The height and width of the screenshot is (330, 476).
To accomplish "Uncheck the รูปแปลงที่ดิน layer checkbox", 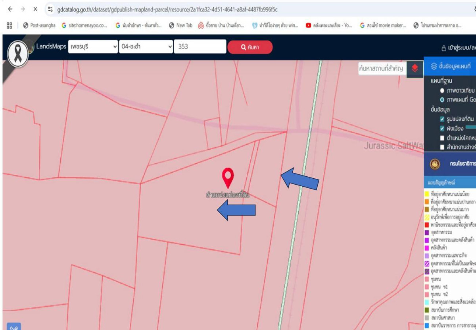I will coord(442,119).
